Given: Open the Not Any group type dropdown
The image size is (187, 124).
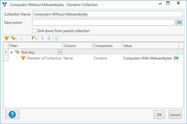Looking at the screenshot, I should (x=60, y=52).
